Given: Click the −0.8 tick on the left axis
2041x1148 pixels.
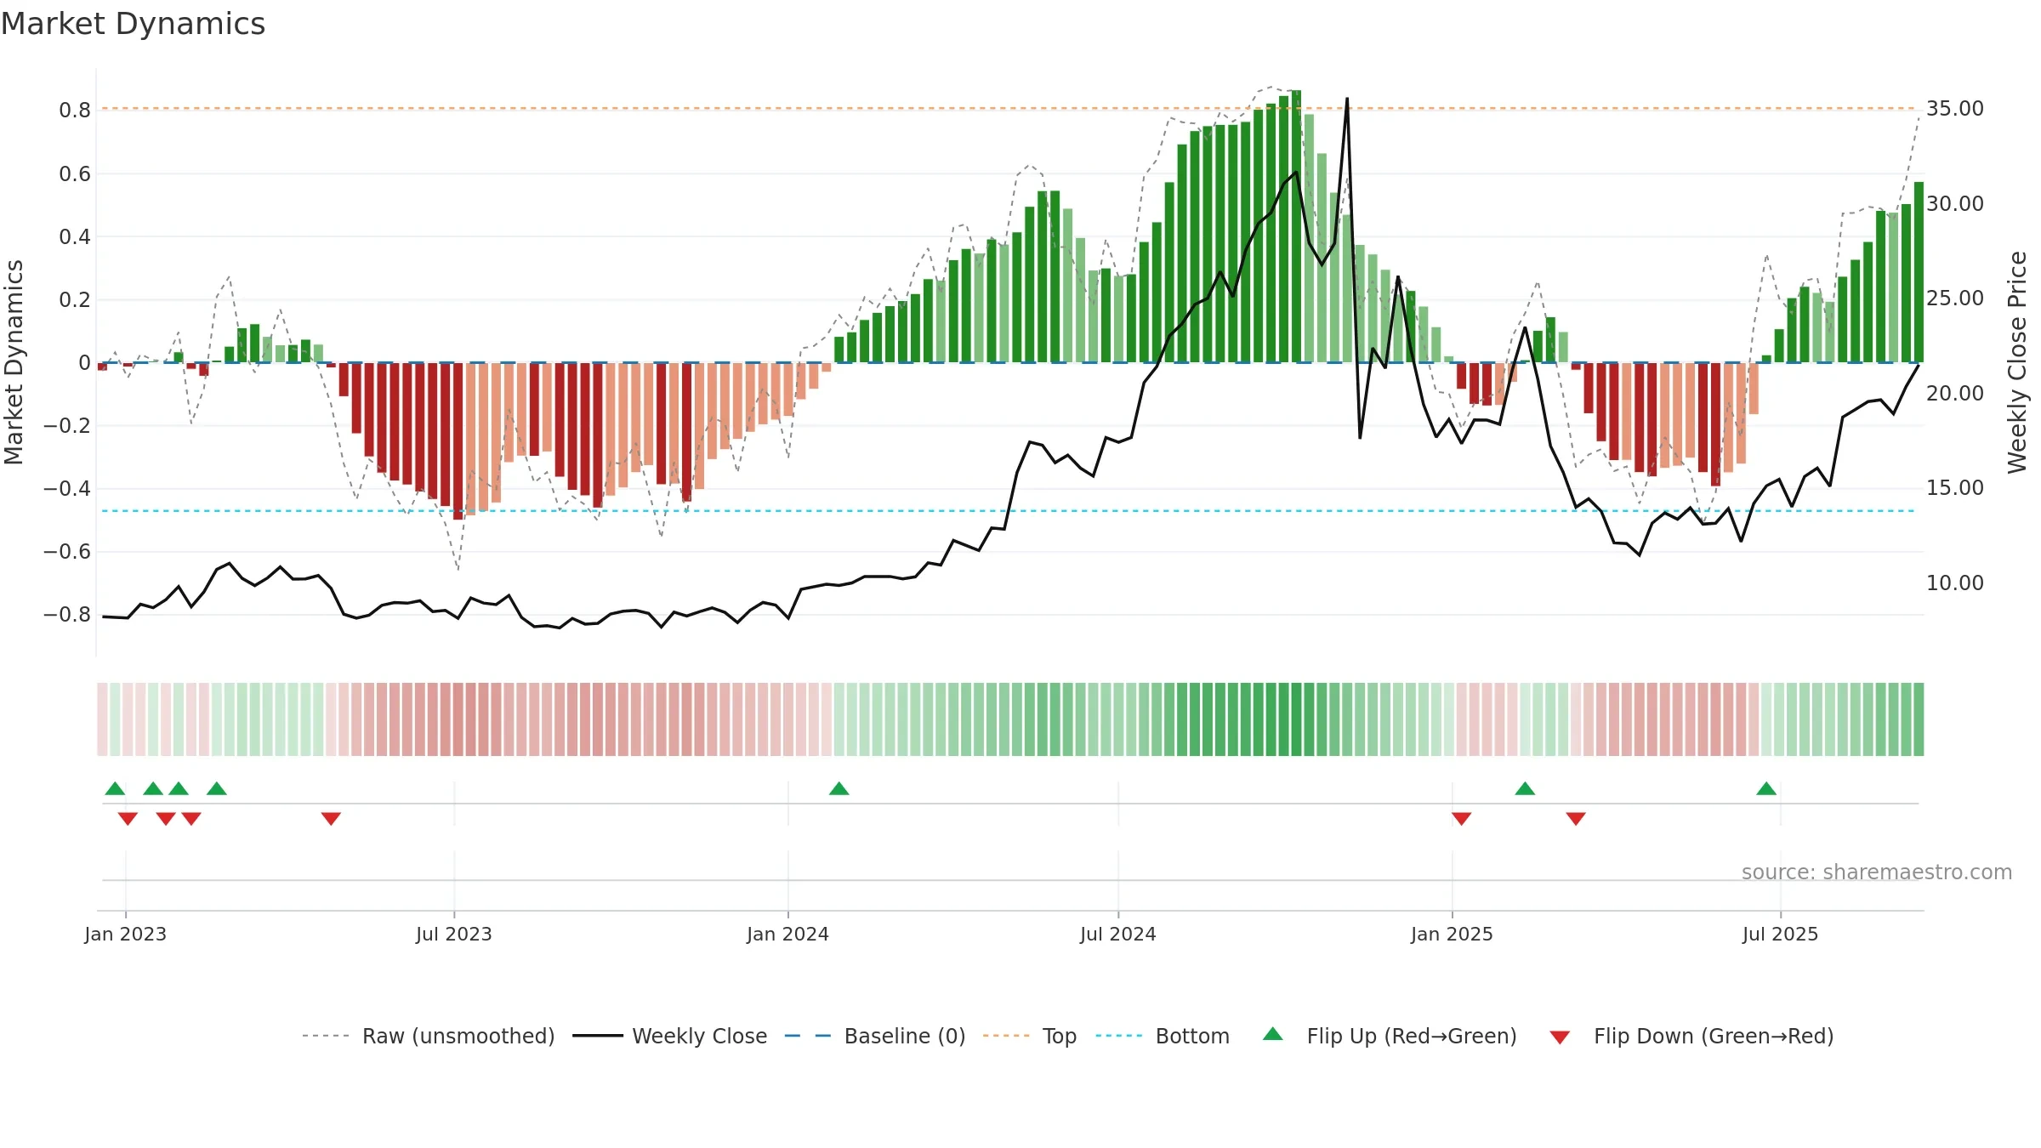Looking at the screenshot, I should (67, 614).
